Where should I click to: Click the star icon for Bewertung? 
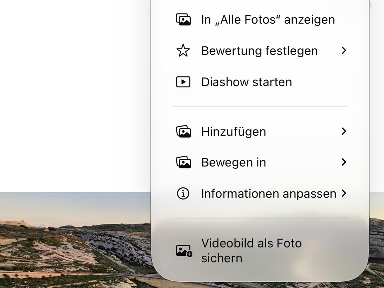(183, 51)
